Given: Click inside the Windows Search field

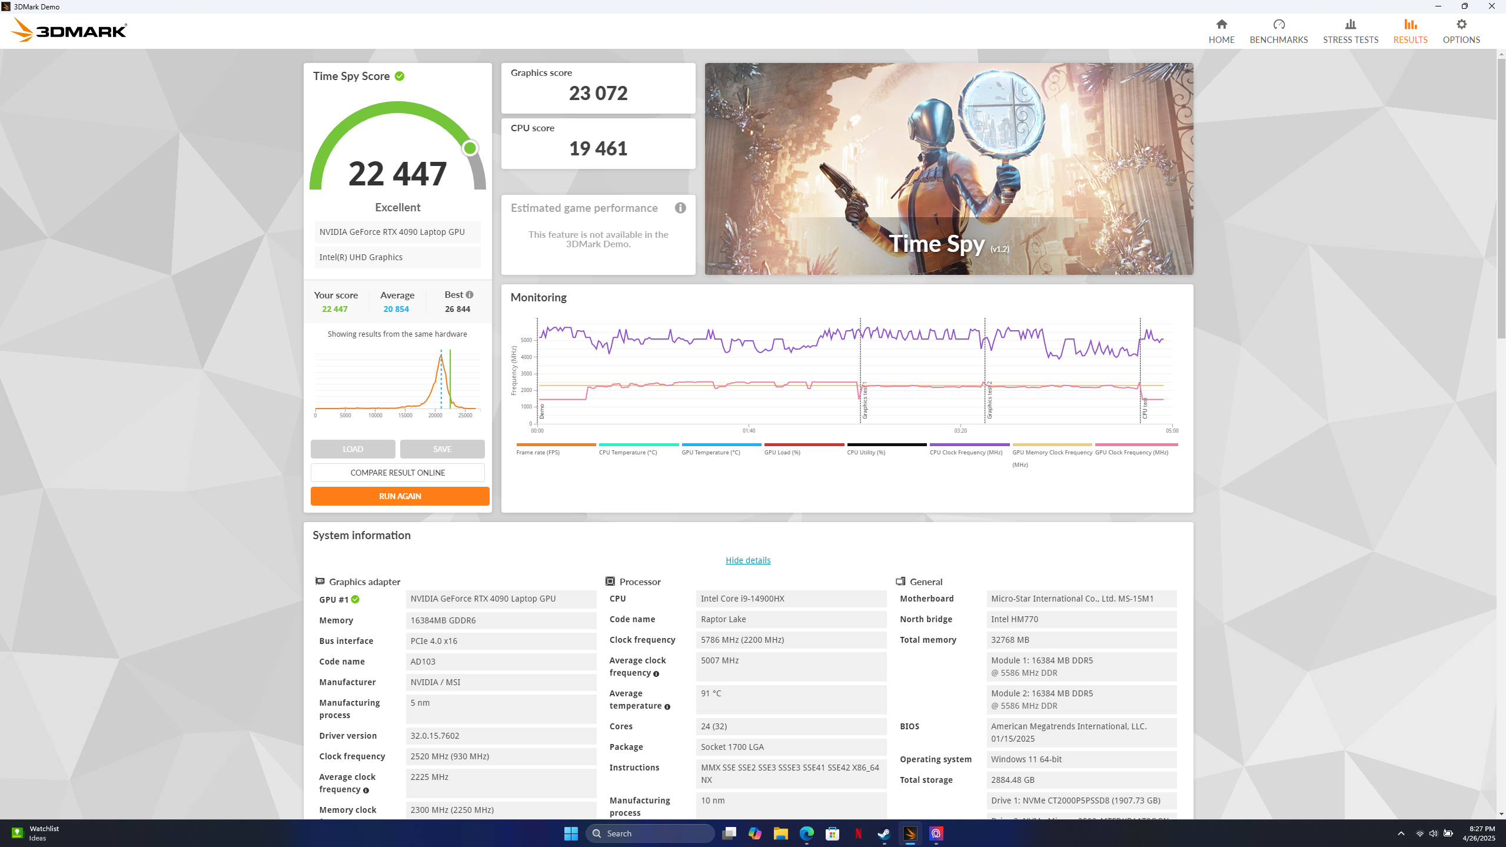Looking at the screenshot, I should point(649,833).
